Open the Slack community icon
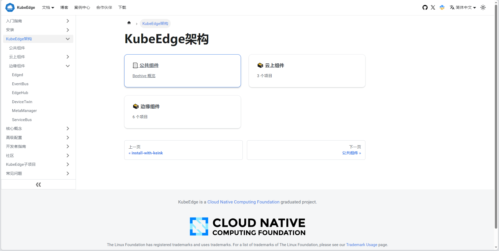Viewport: 499px width, 251px height. [x=442, y=7]
